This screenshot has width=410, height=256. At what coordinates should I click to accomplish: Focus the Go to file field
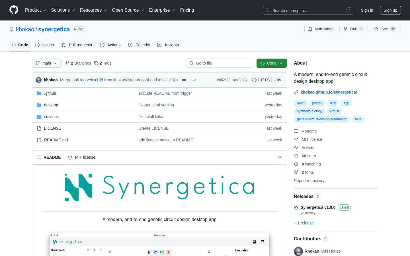[219, 63]
